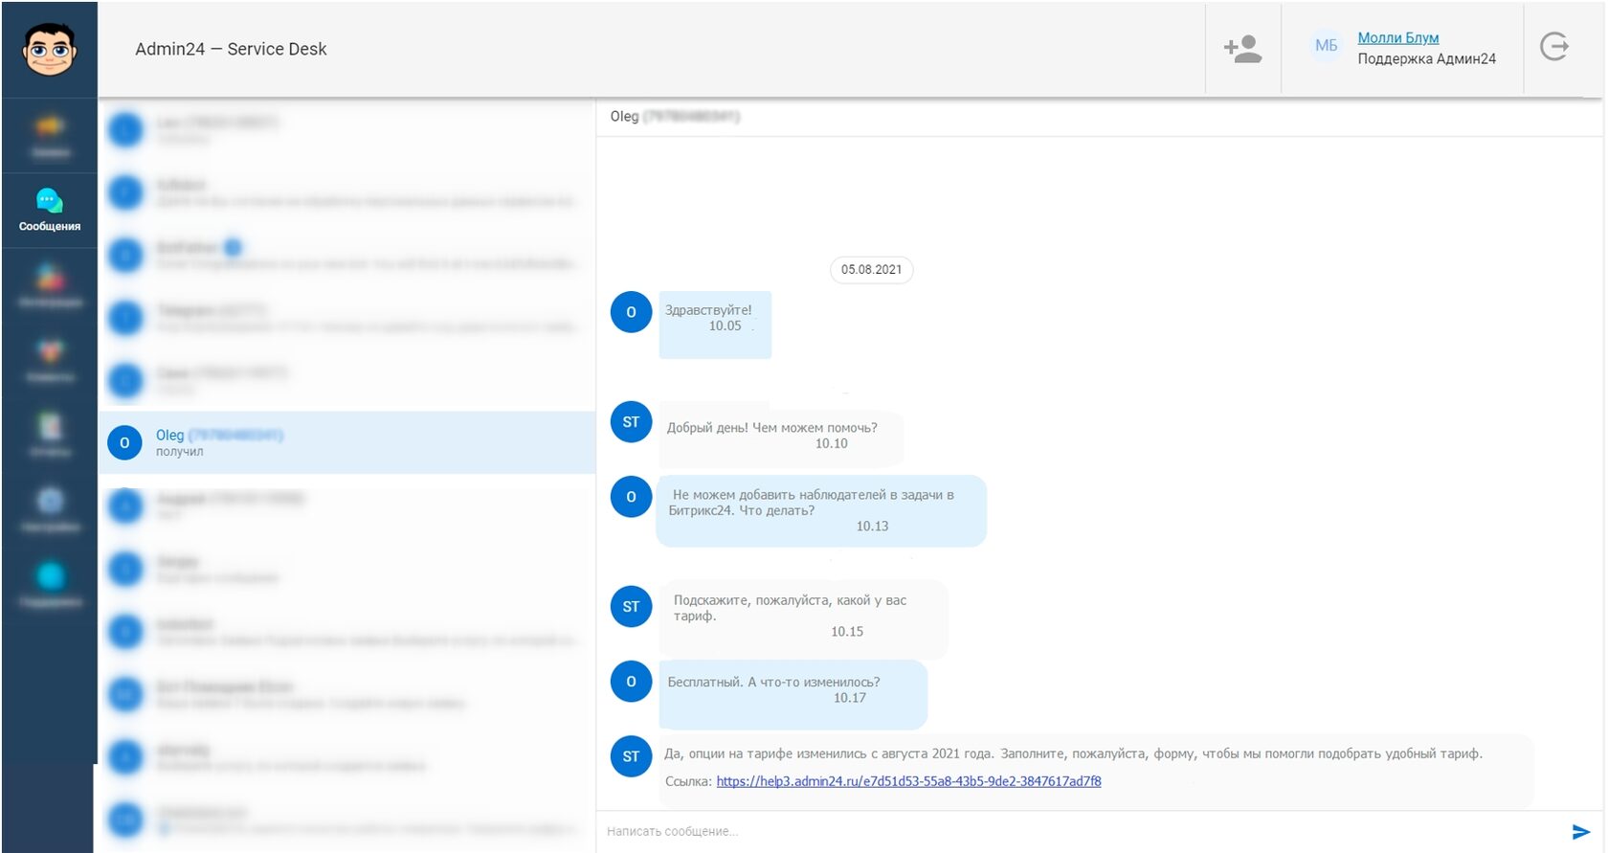This screenshot has width=1608, height=853.
Task: Click the ST avatar beside the тариф question
Action: (631, 607)
